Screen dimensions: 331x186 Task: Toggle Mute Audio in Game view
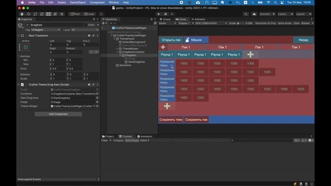click(x=285, y=23)
